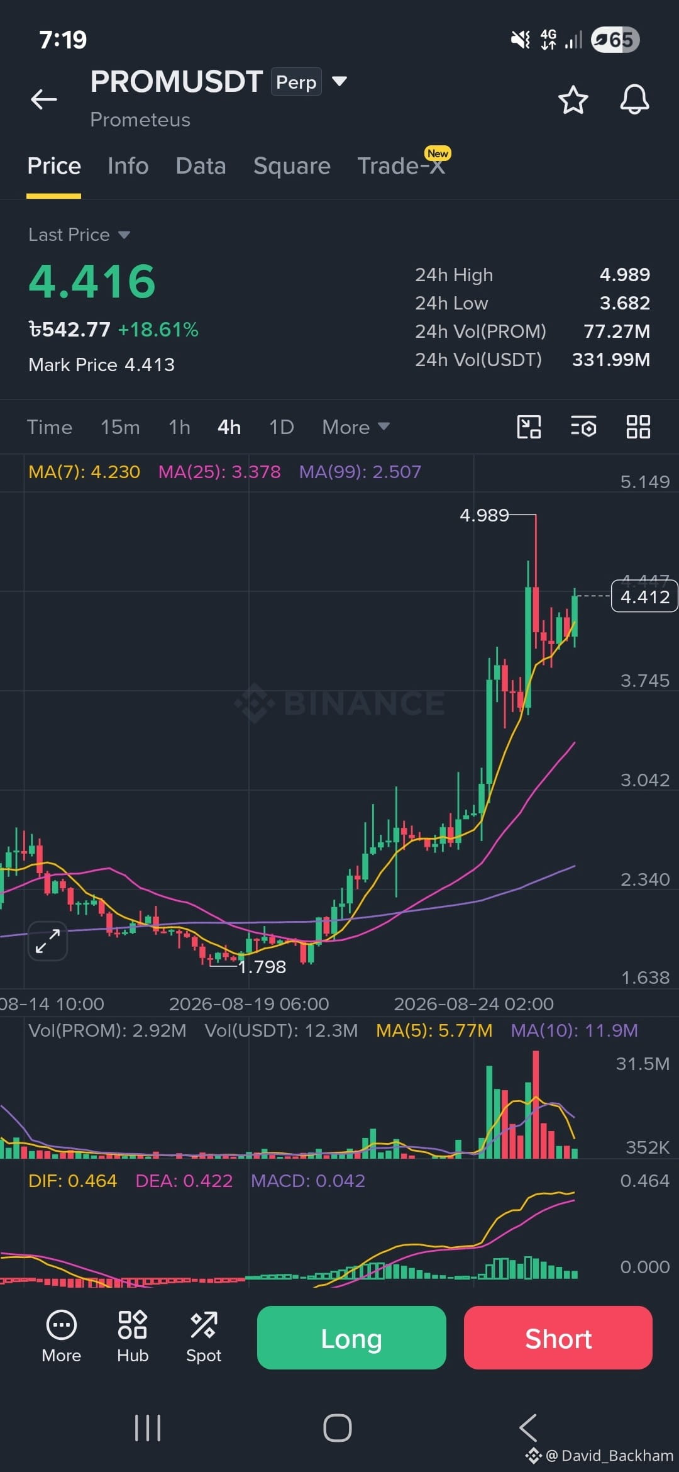Tap the volume MA(5): 5.77M label

(x=434, y=1030)
